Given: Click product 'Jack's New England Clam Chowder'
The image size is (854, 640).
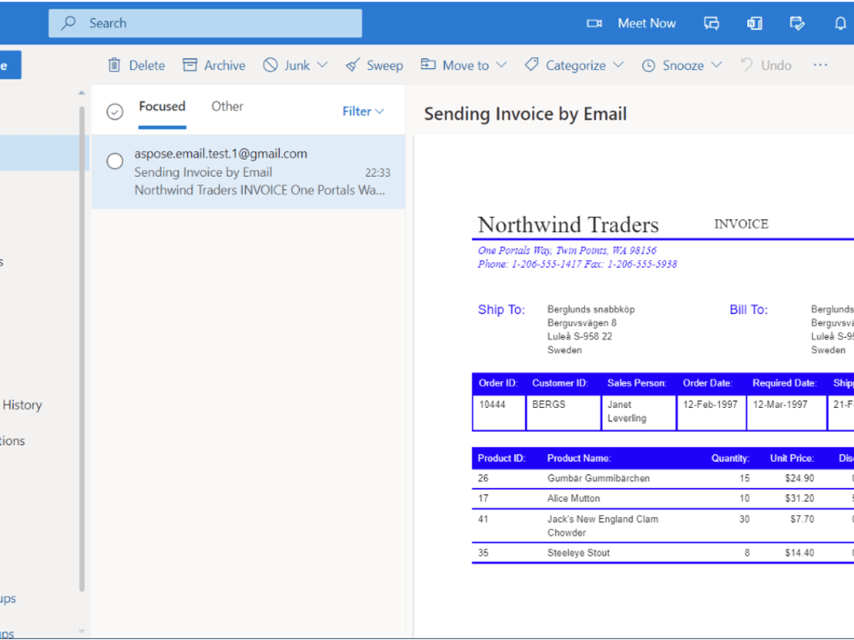Looking at the screenshot, I should (602, 526).
